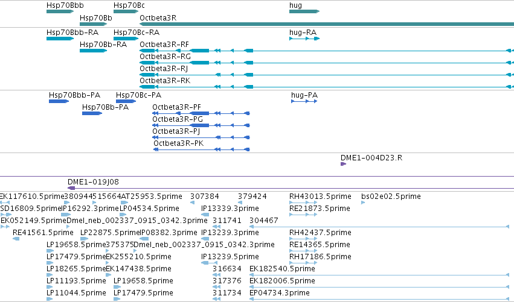Click EST LP11193.5prime

[76, 281]
